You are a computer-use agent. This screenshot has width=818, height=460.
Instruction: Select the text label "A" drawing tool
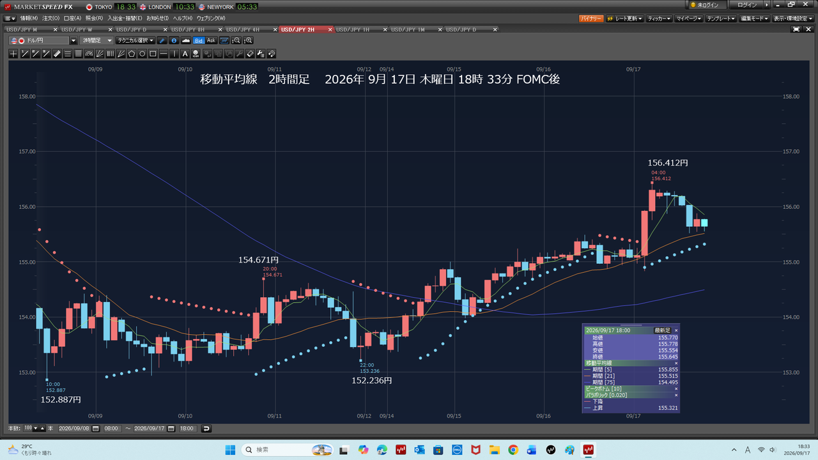click(185, 54)
